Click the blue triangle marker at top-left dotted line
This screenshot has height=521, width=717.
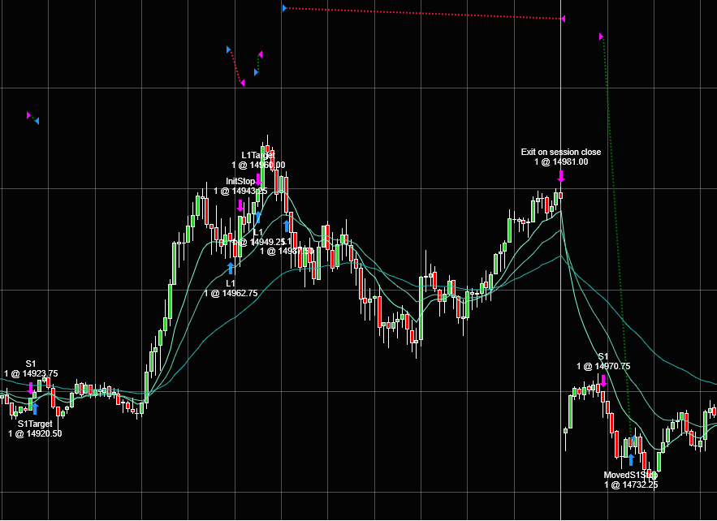coord(283,7)
